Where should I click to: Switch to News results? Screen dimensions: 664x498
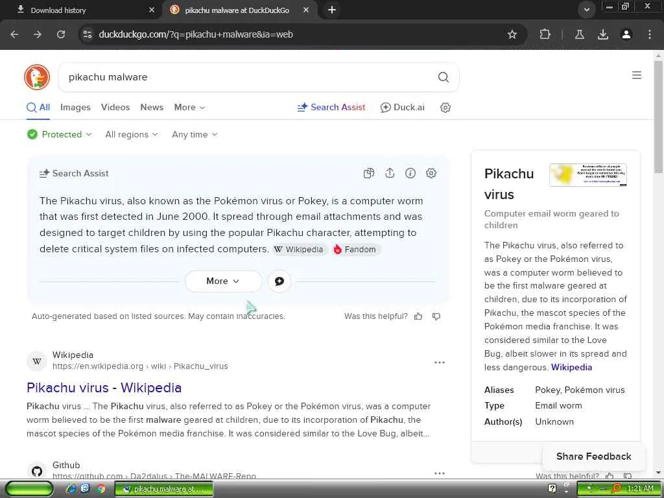point(152,107)
